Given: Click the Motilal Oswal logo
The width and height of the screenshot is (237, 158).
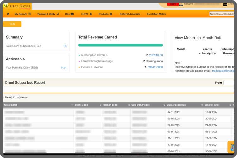Looking at the screenshot, I should tap(17, 6).
